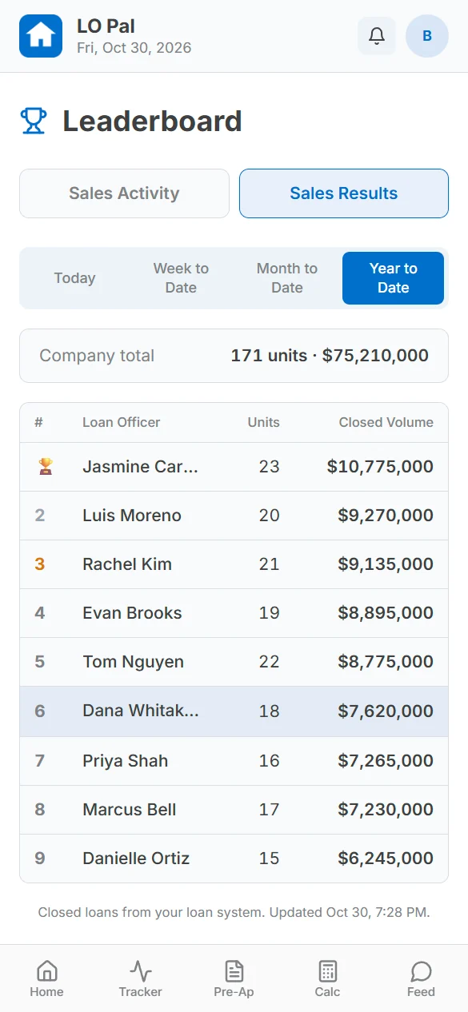The image size is (468, 1012).
Task: Click the $7,620,000 closed volume
Action: (386, 711)
